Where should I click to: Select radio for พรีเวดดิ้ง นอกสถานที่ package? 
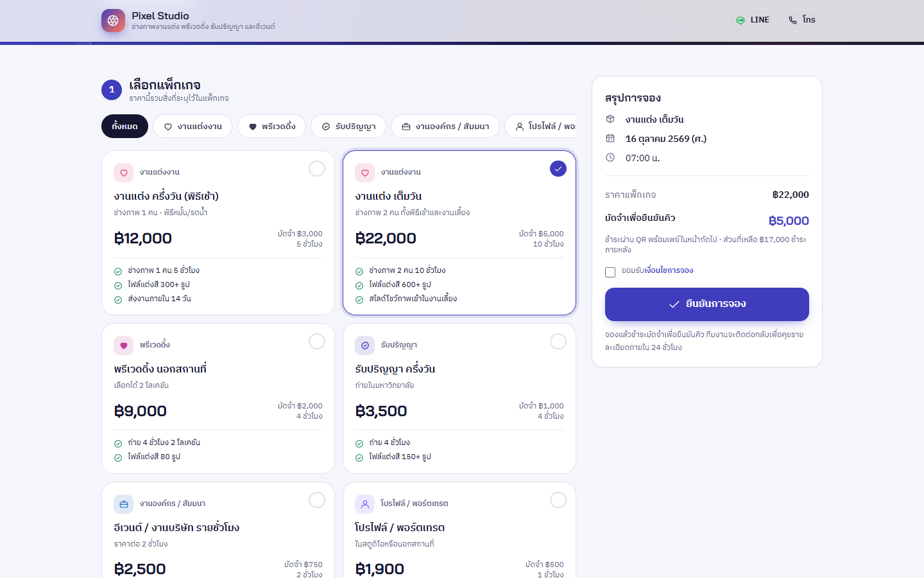pos(317,342)
